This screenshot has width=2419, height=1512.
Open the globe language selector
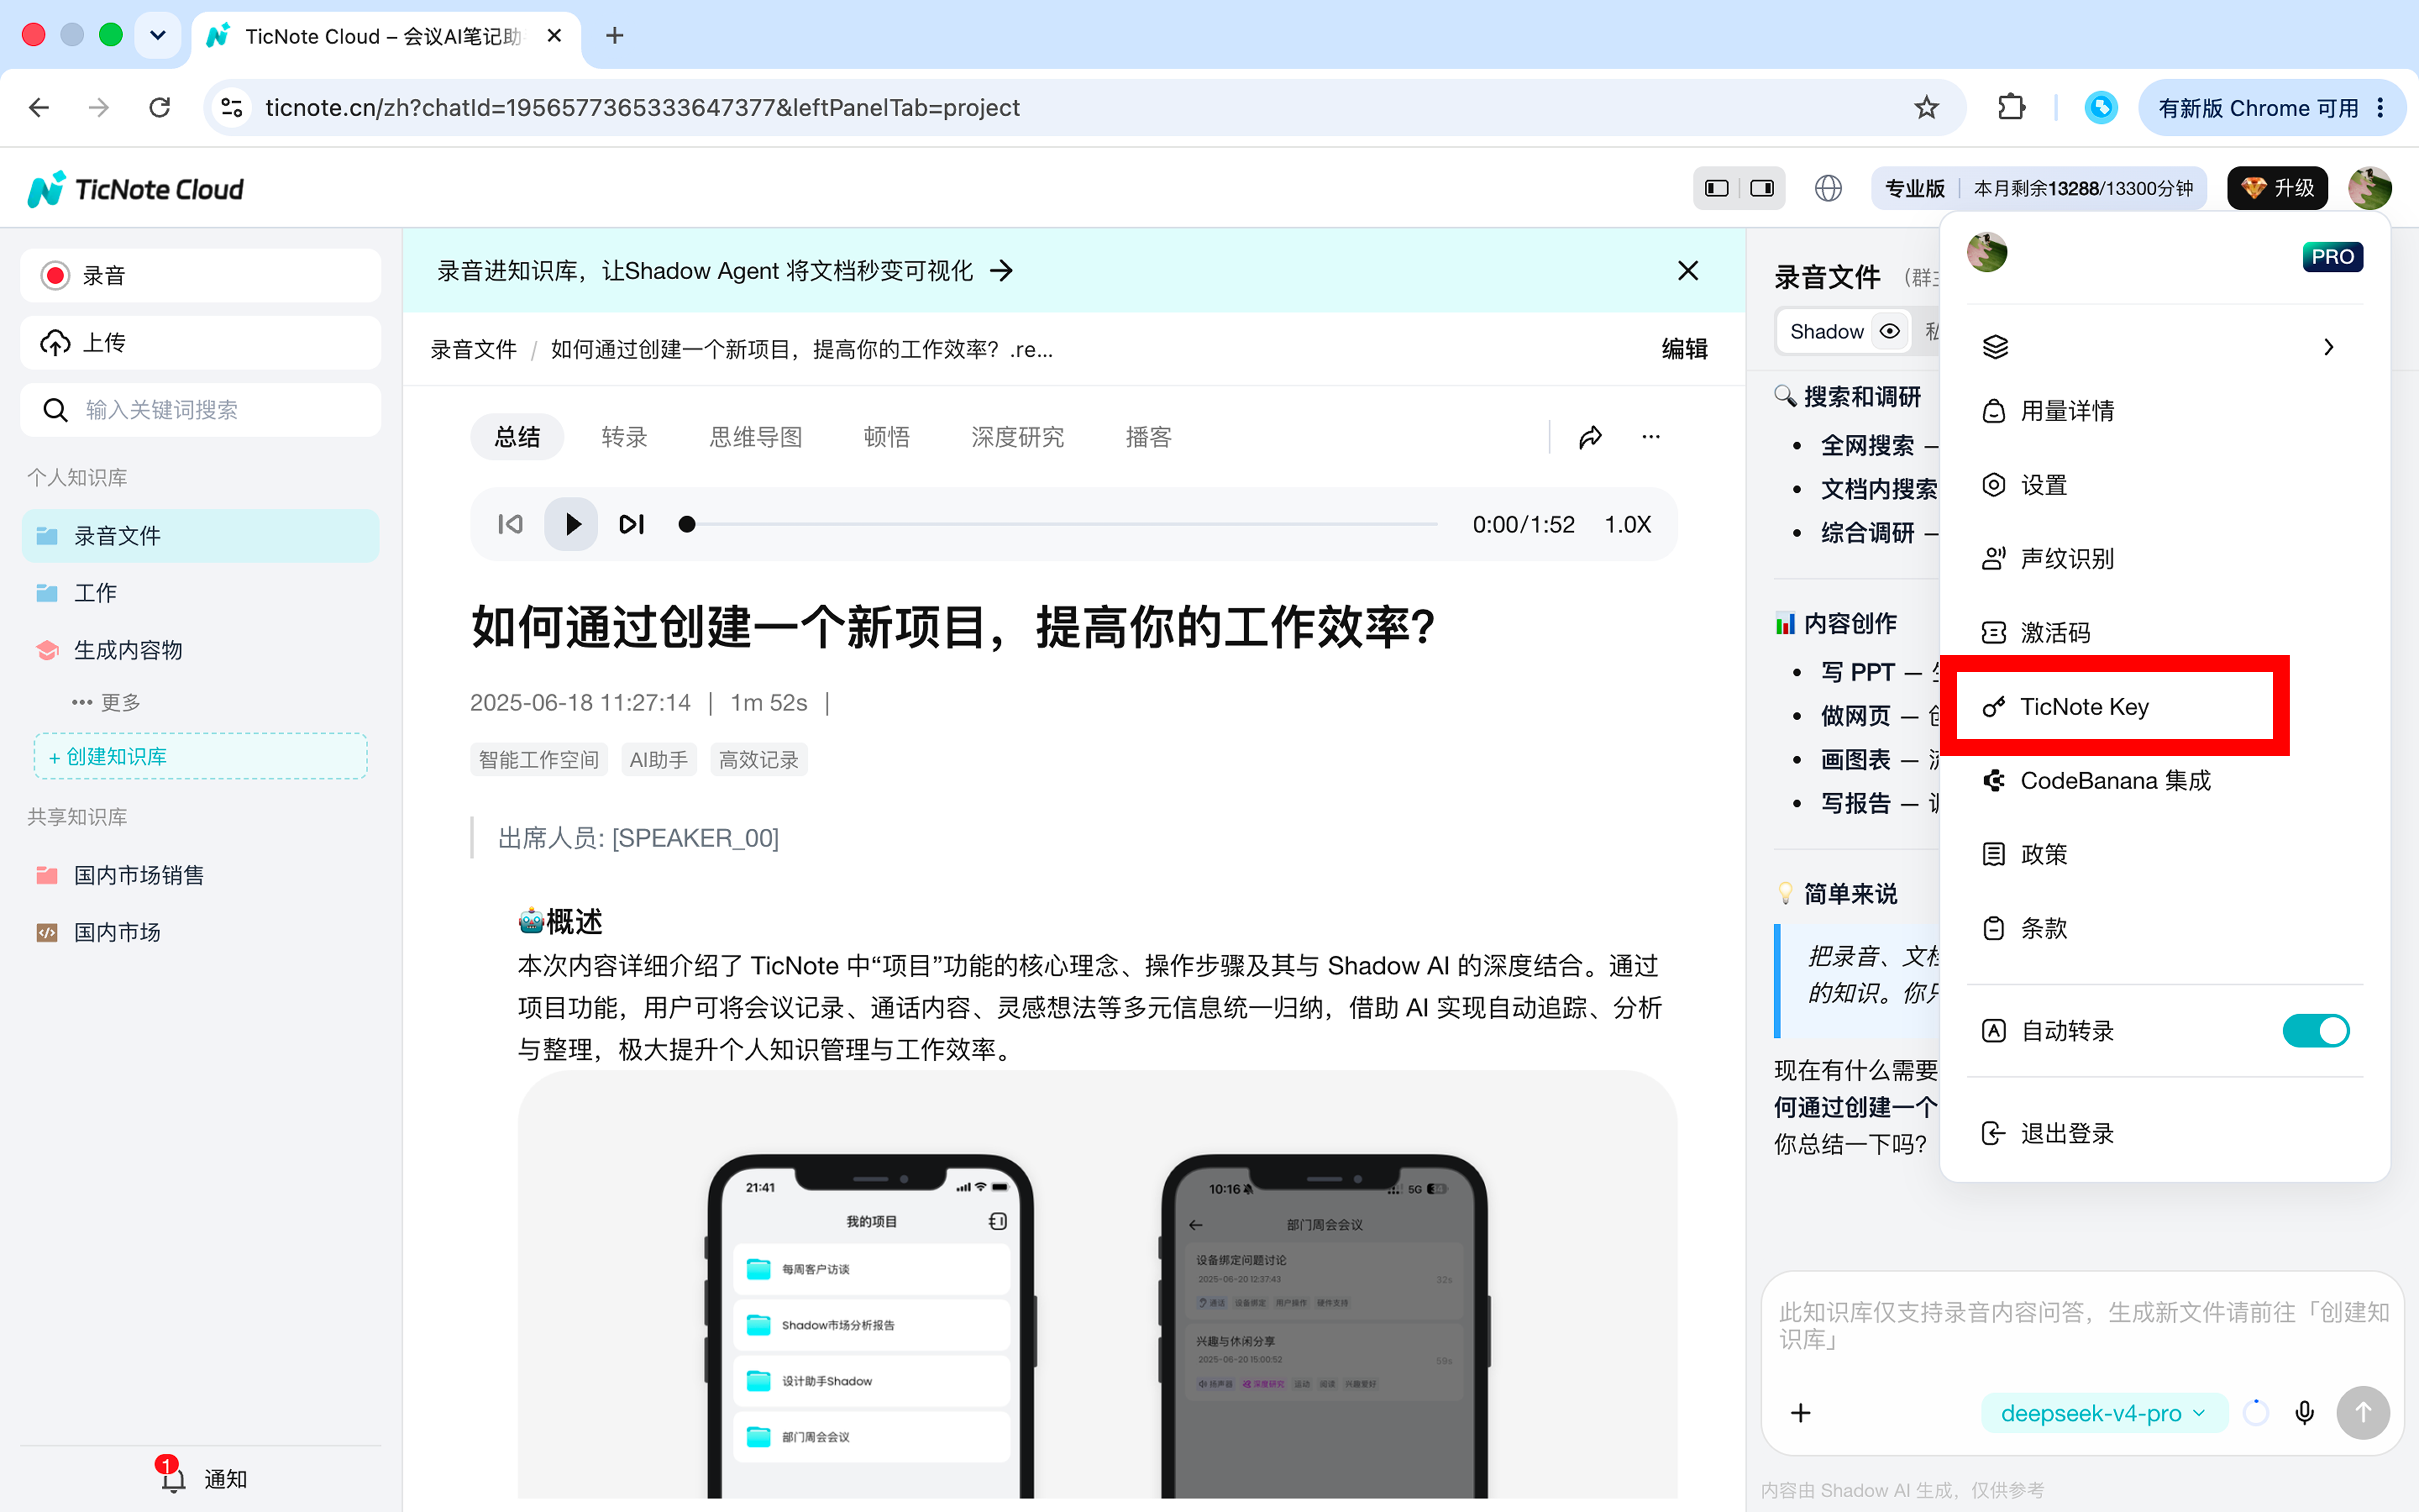[1828, 188]
